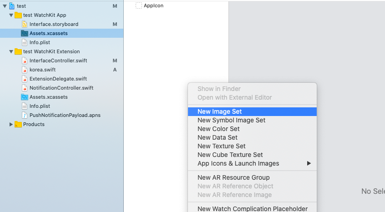
Task: Collapse the test WatchKit Extension group
Action: [11, 51]
